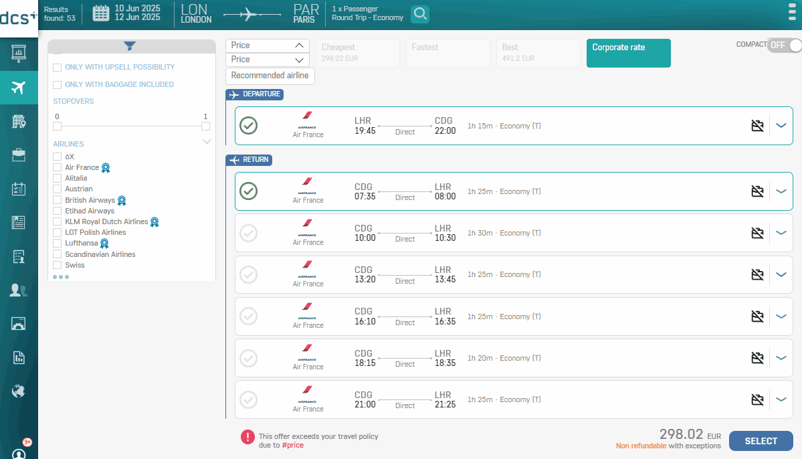802x459 pixels.
Task: Click the search magnifier in the top bar
Action: click(x=420, y=13)
